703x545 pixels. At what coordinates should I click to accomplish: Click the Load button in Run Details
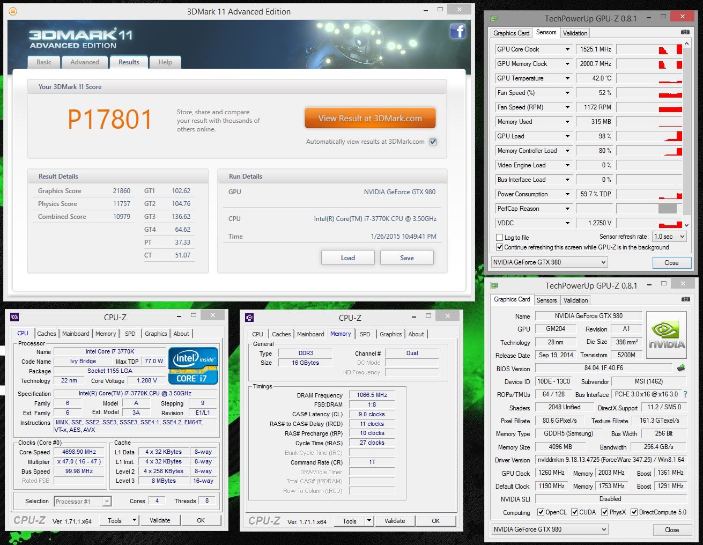click(x=348, y=258)
